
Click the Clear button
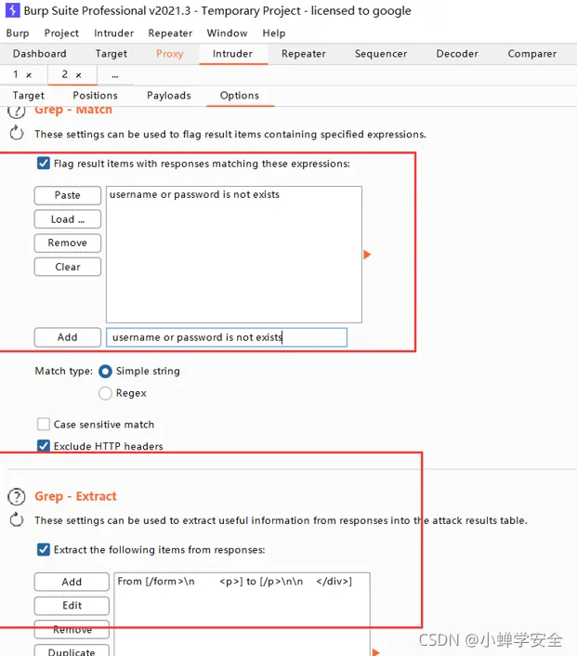tap(68, 267)
